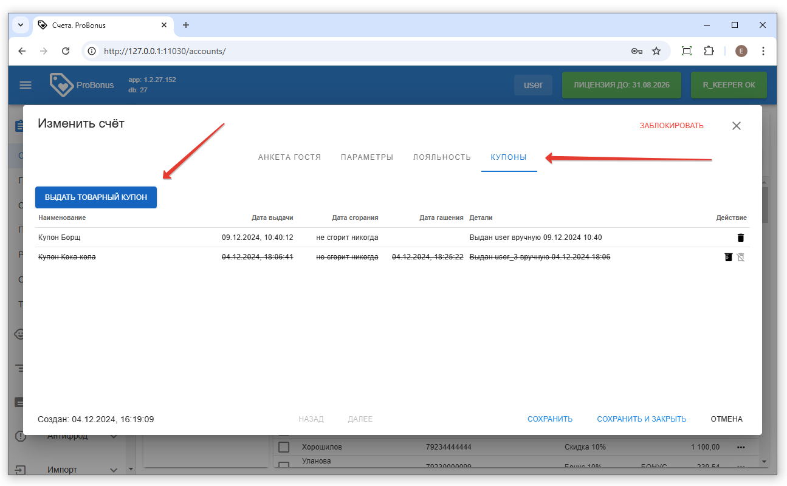Go back in browser history
Image resolution: width=787 pixels, height=486 pixels.
22,51
